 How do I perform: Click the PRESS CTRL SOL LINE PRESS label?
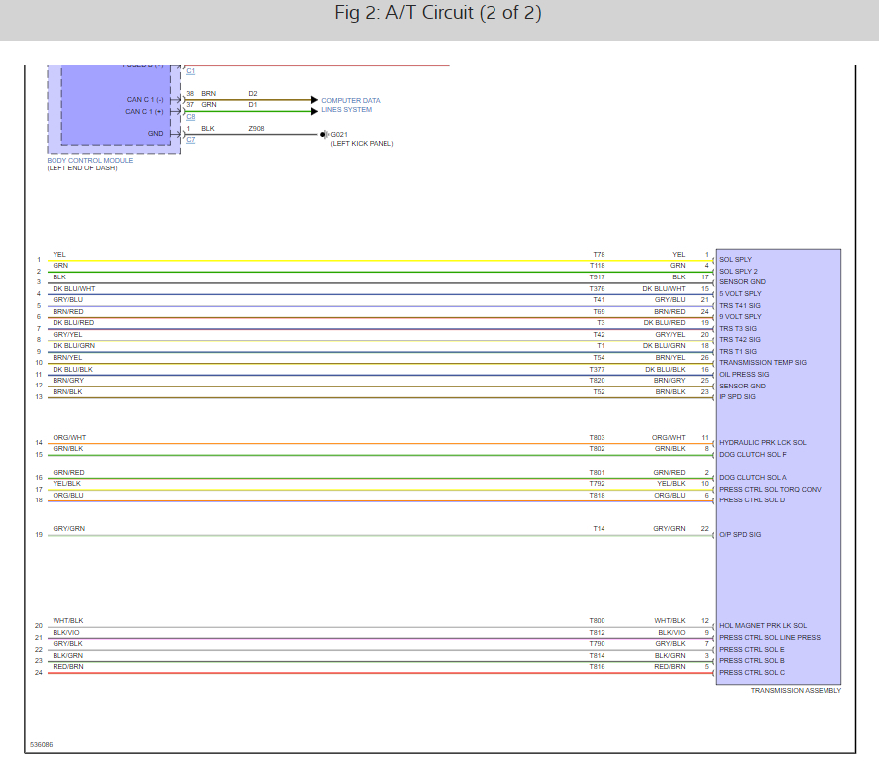point(770,638)
